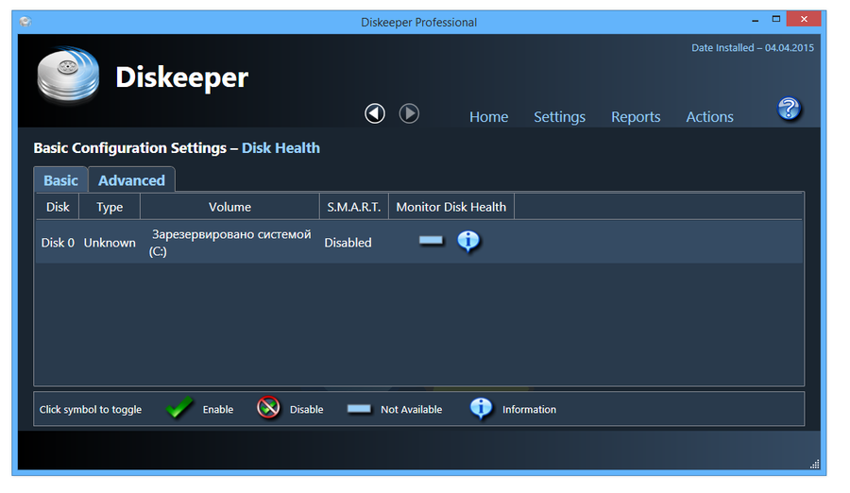Click the Monitor Disk Health column header
850x493 pixels.
451,207
